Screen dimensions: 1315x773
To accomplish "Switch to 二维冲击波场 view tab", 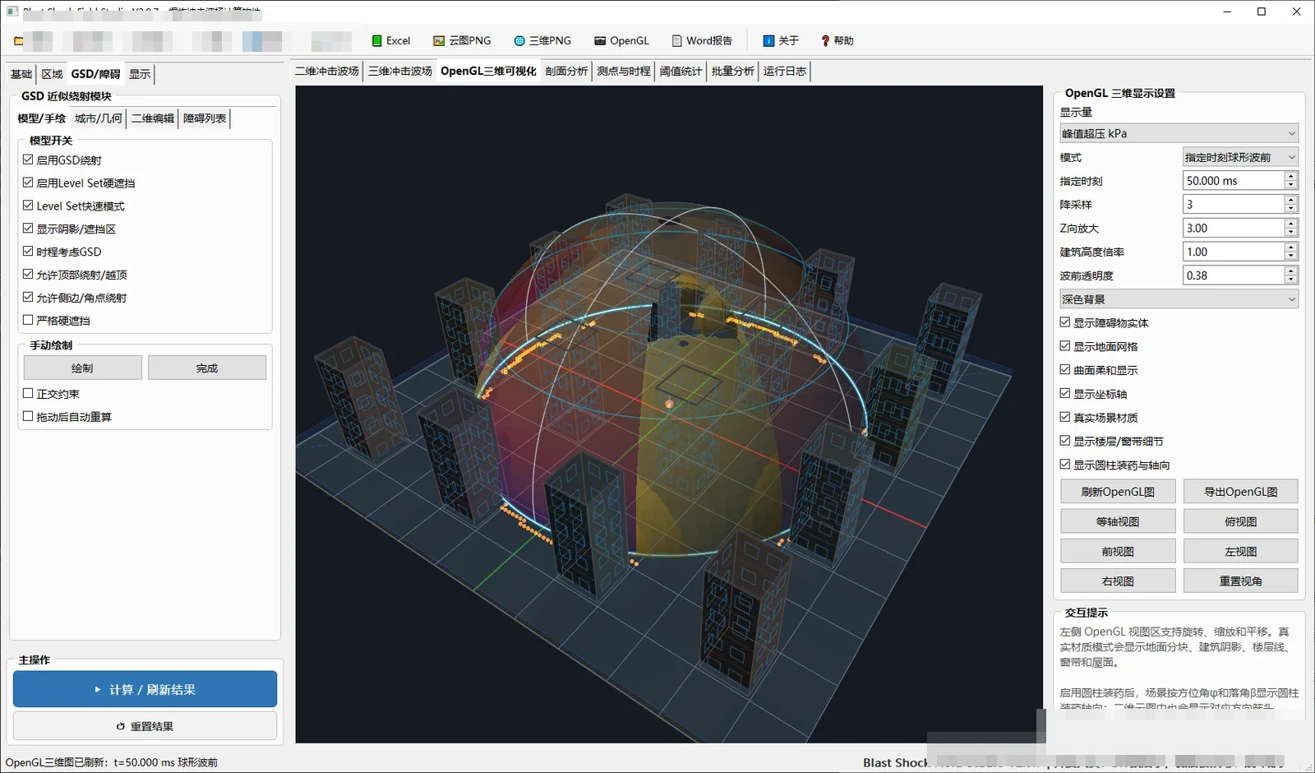I will [327, 72].
